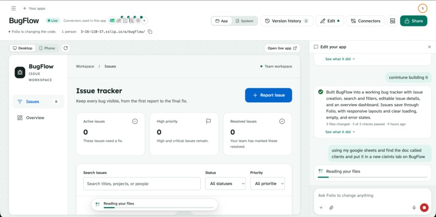Viewport: 436px width, 217px height.
Task: Click the Folio is changing the code status
Action: 32,32
